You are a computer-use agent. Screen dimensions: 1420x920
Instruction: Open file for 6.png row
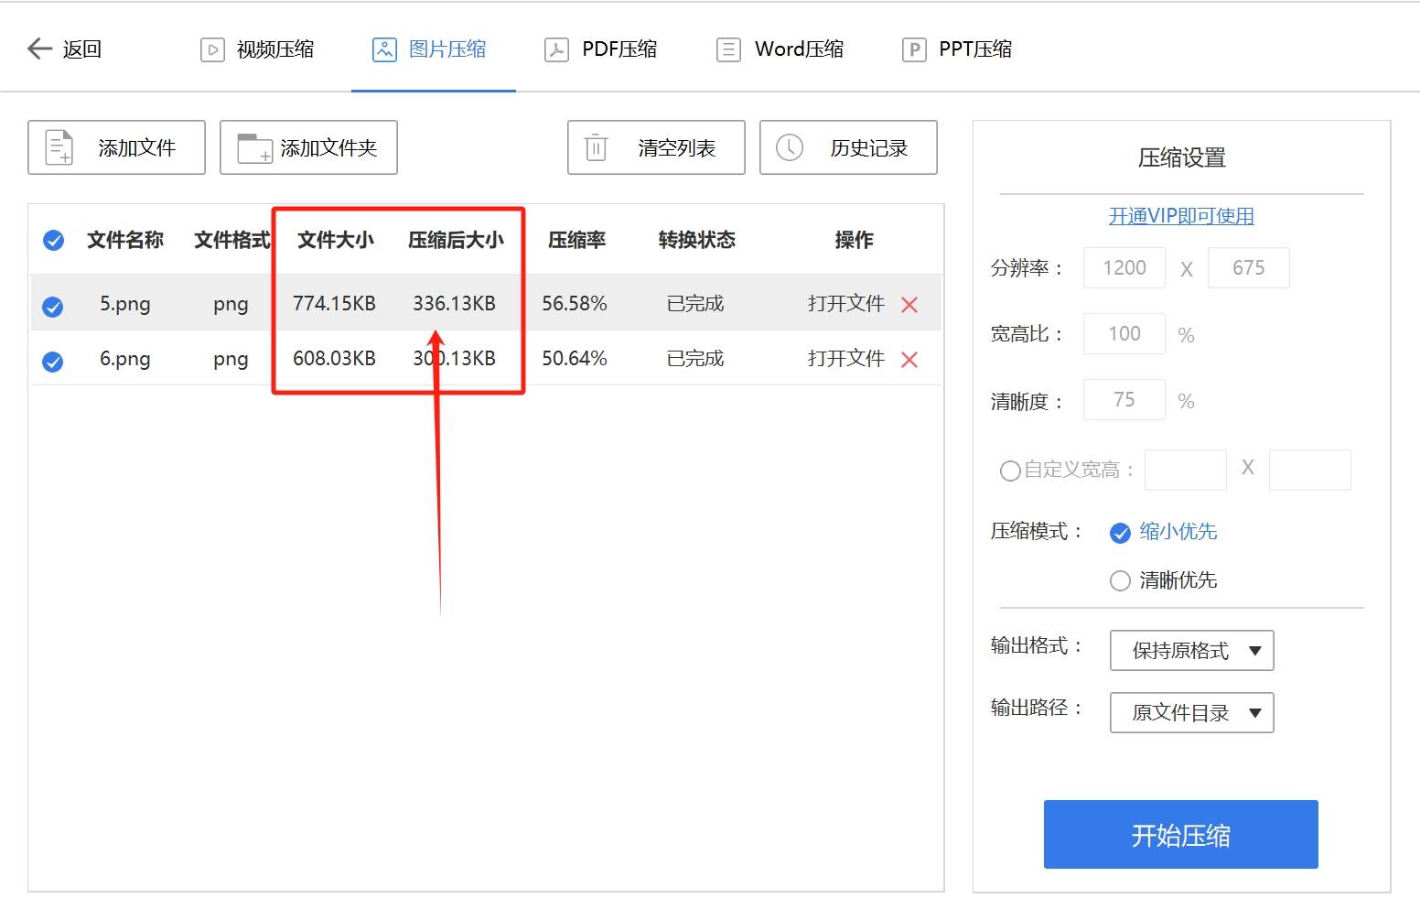(x=846, y=359)
